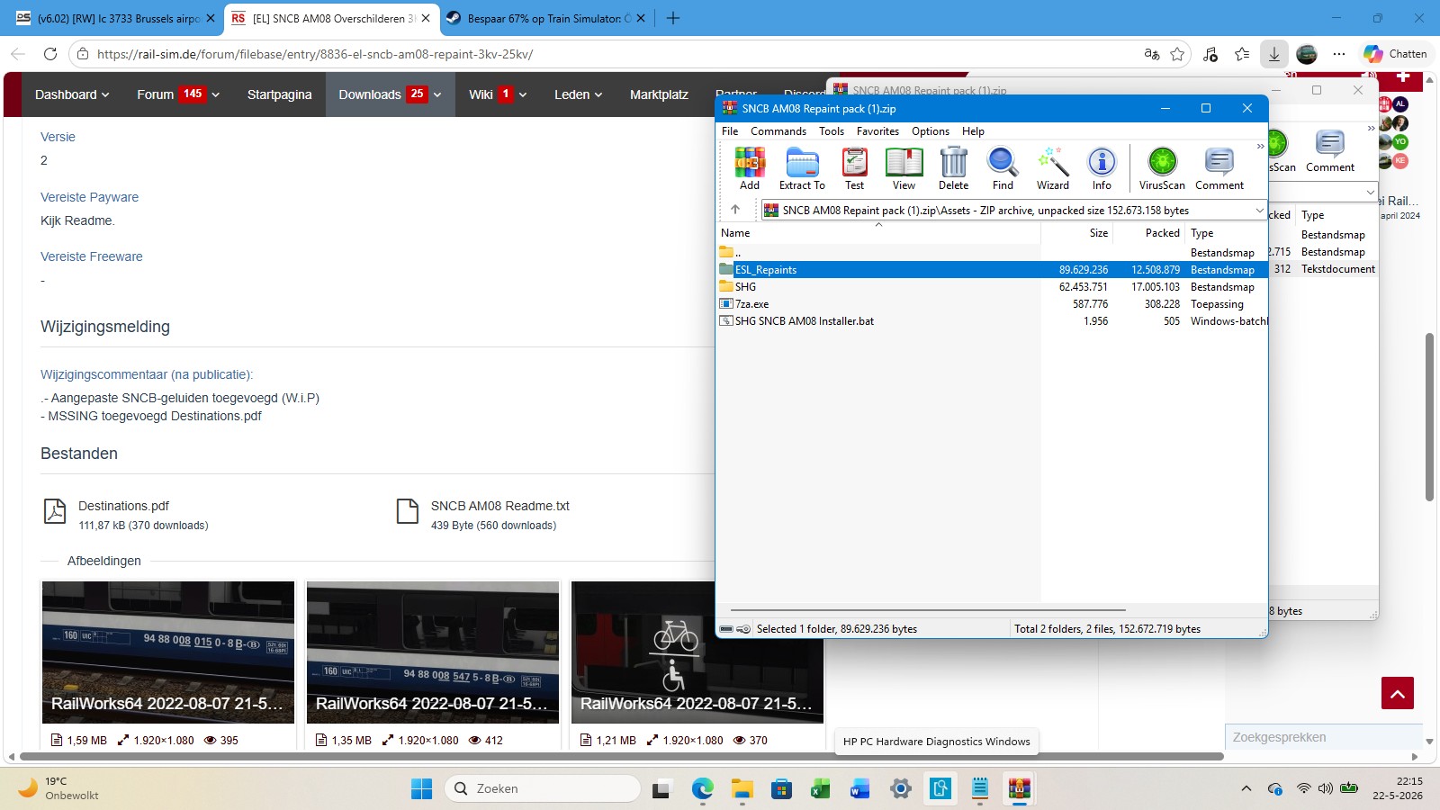The image size is (1440, 810).
Task: Open the first RailWorks64 screenshot thumbnail
Action: (168, 652)
